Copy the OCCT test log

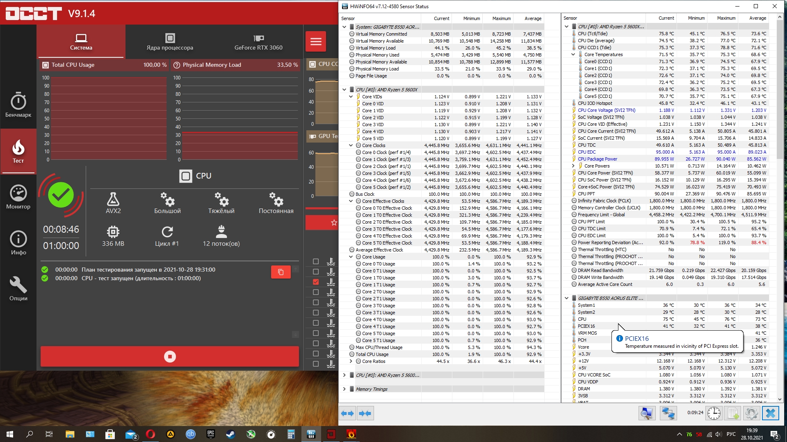[281, 272]
